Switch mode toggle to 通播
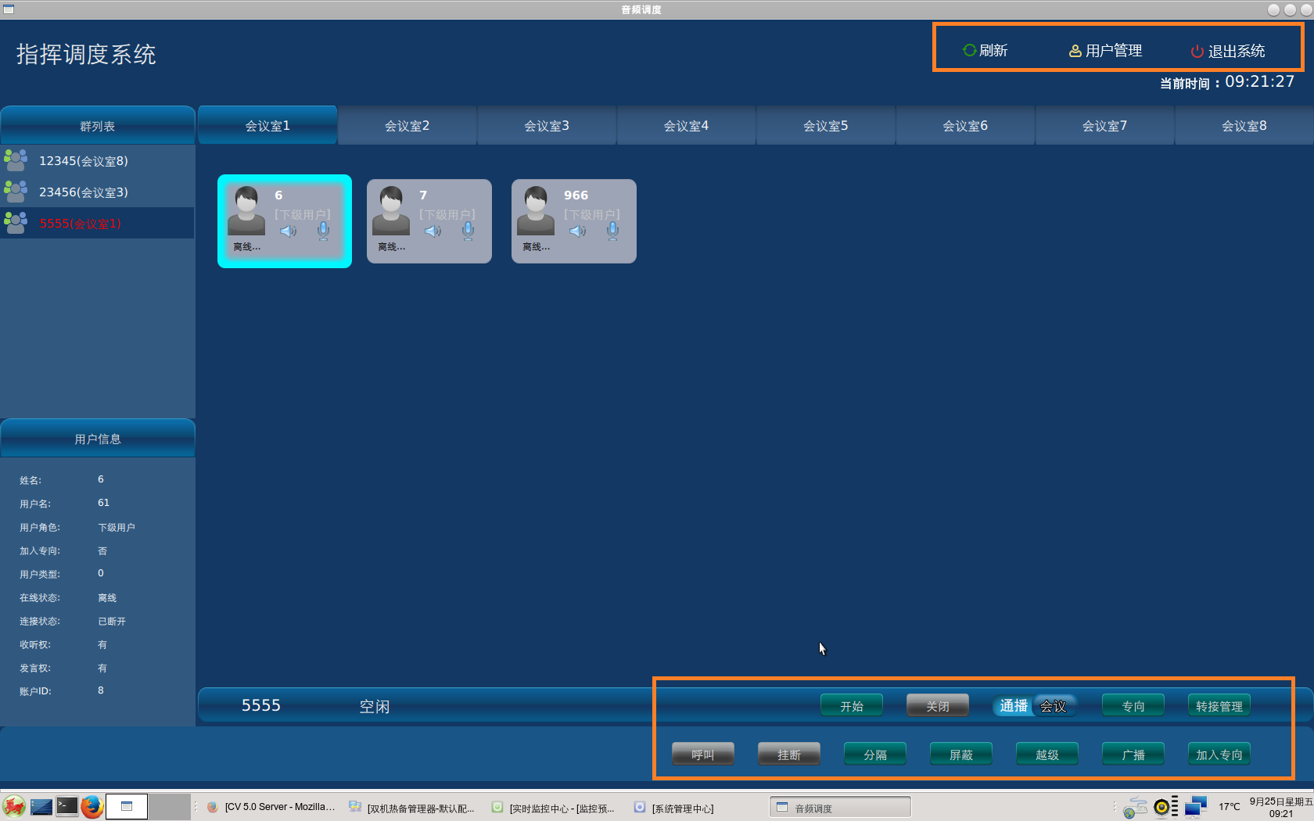The height and width of the screenshot is (821, 1314). 1014,706
